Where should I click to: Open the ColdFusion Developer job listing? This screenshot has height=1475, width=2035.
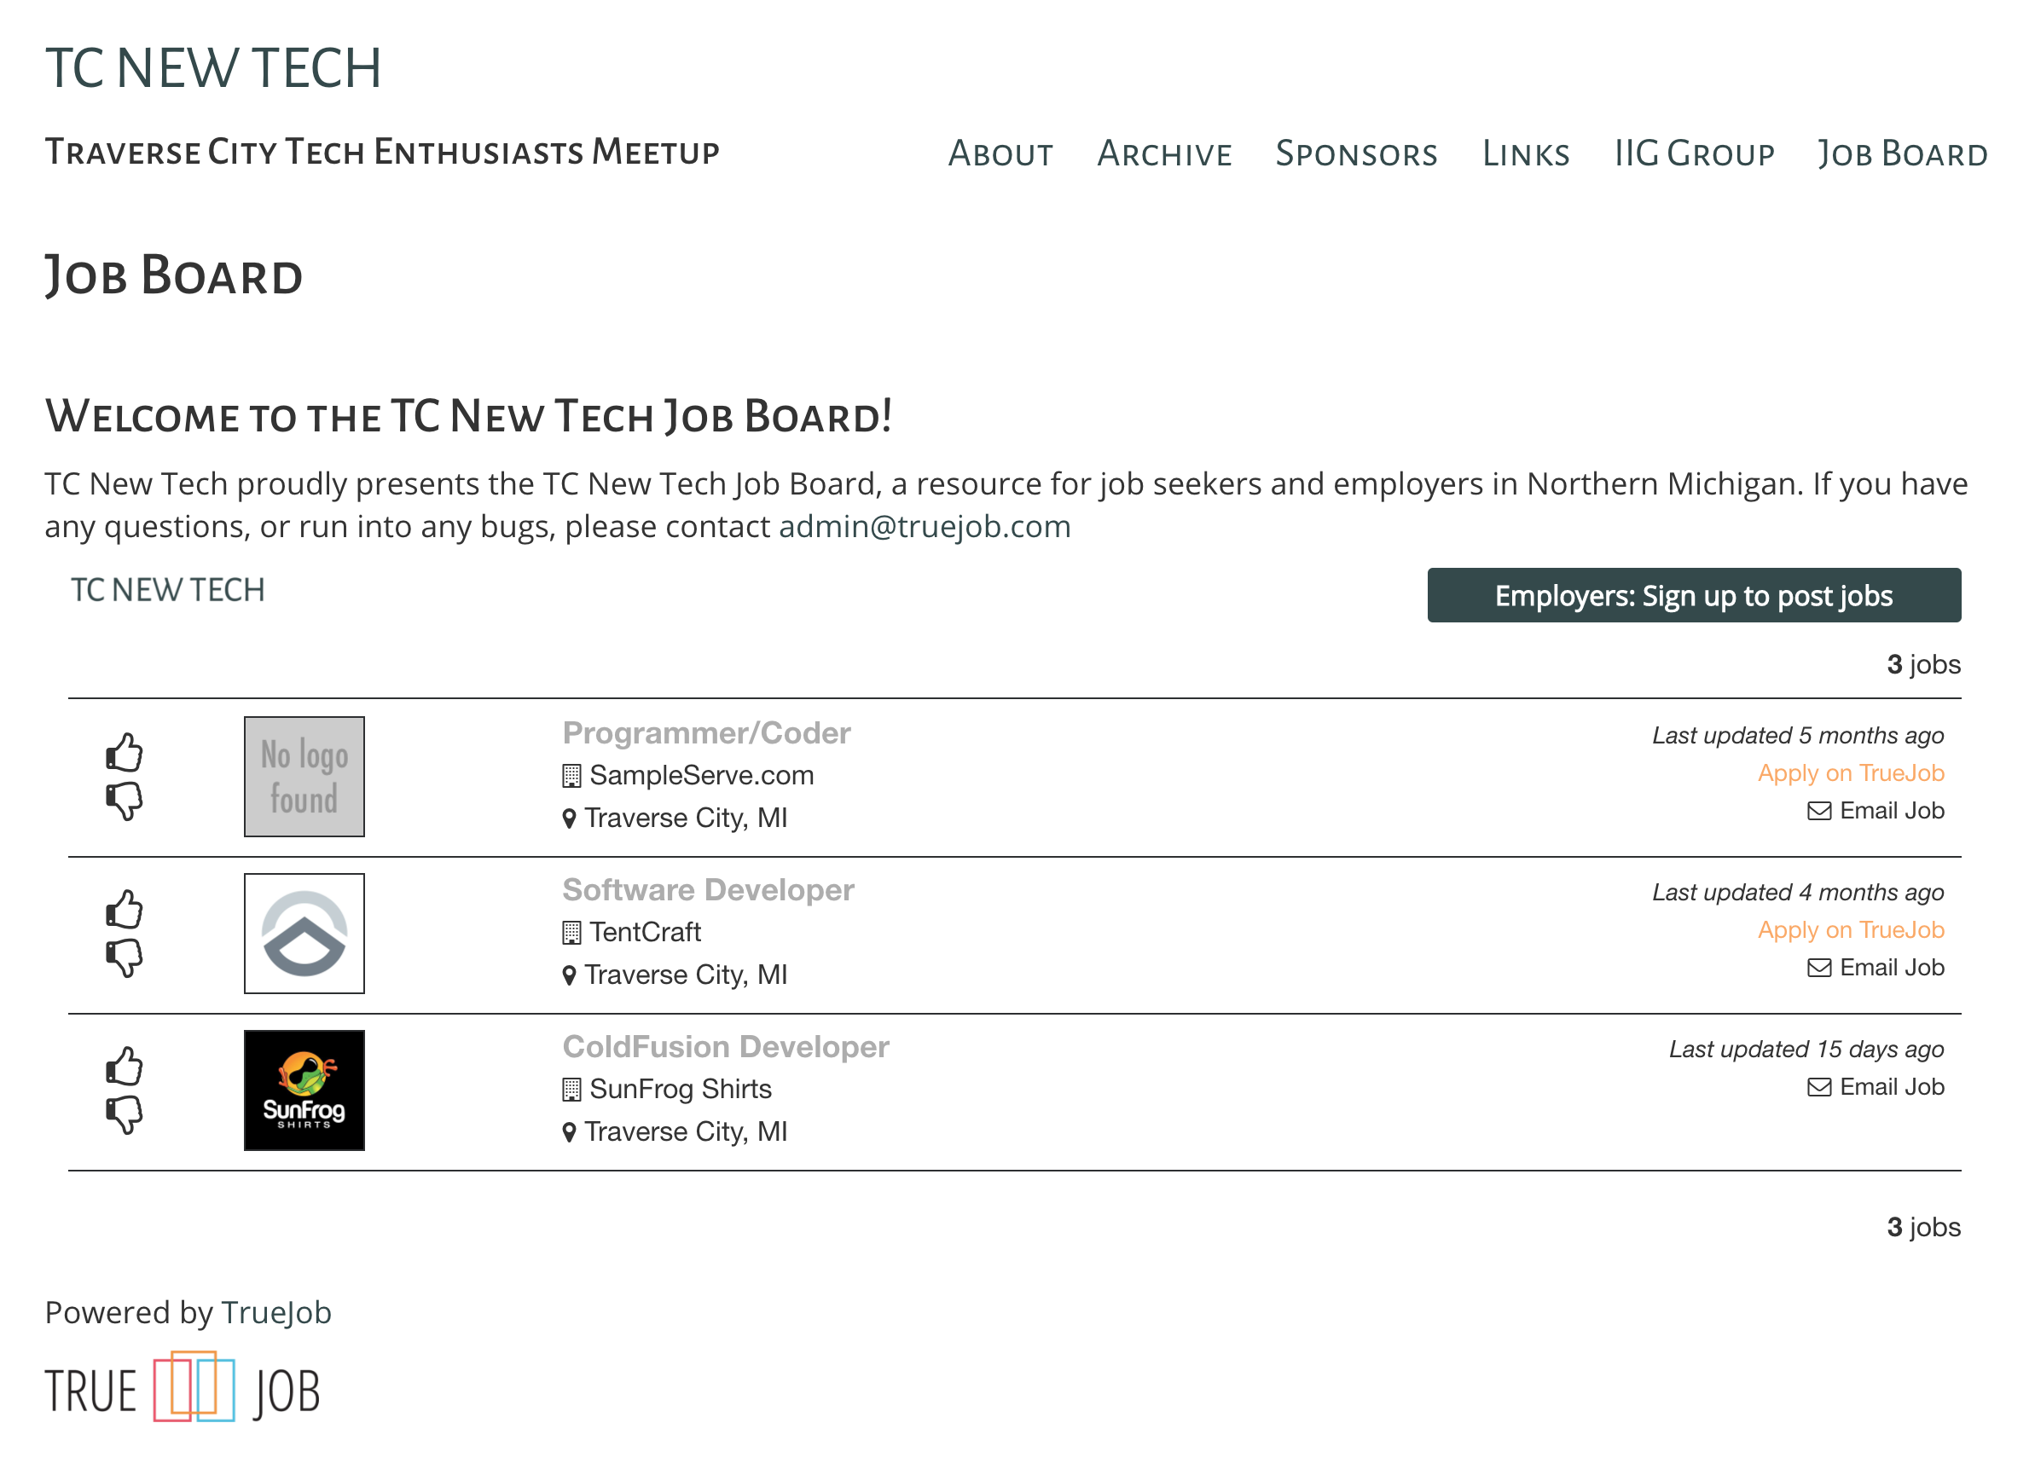(726, 1048)
